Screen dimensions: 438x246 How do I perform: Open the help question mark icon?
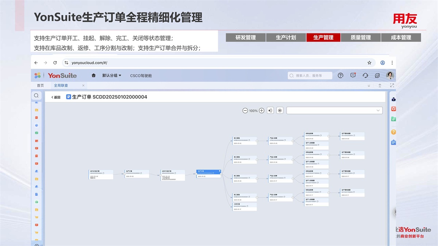click(341, 75)
